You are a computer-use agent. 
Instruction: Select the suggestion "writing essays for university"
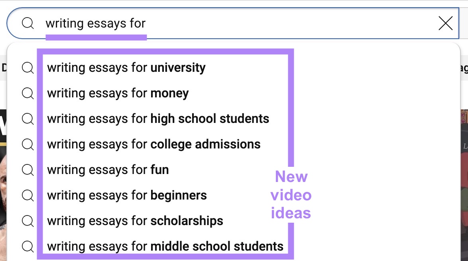[x=126, y=68]
